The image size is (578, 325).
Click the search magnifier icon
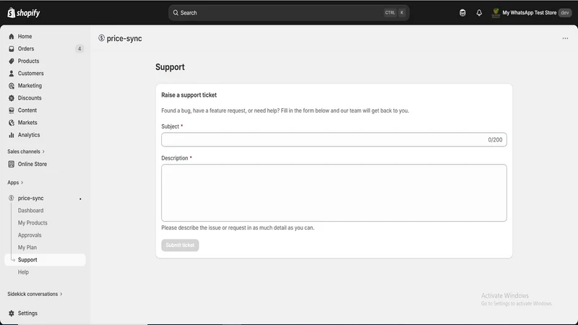[x=176, y=12]
